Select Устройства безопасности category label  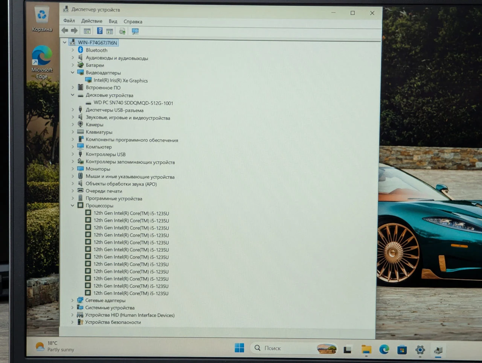click(x=113, y=322)
